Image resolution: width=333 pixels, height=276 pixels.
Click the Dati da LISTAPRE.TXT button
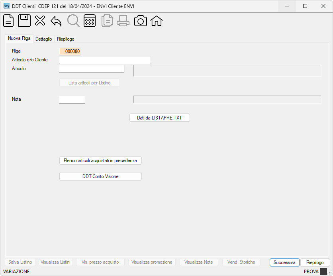[x=159, y=118]
